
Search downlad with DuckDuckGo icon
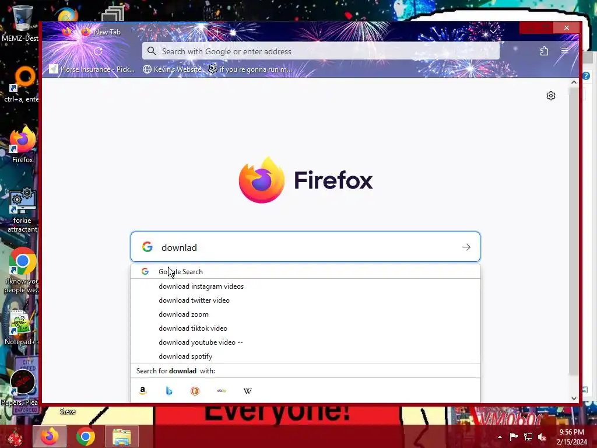[195, 390]
